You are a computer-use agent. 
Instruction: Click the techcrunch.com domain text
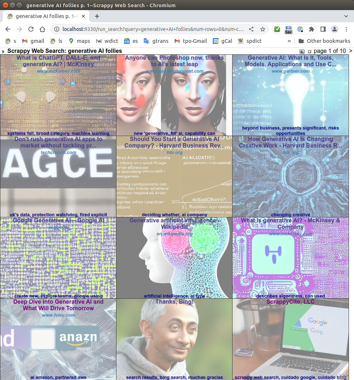tap(58, 153)
